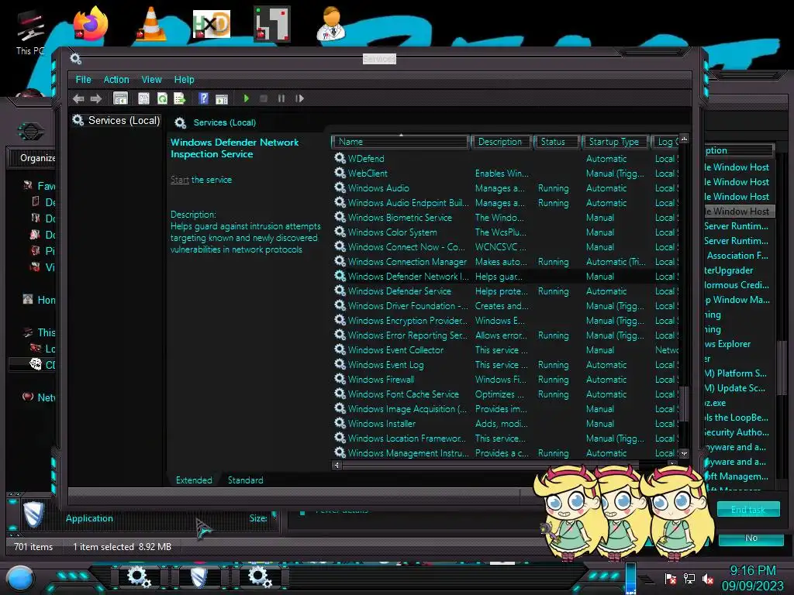The height and width of the screenshot is (595, 794).
Task: Select Windows Error Reporting Service row
Action: tap(506, 335)
